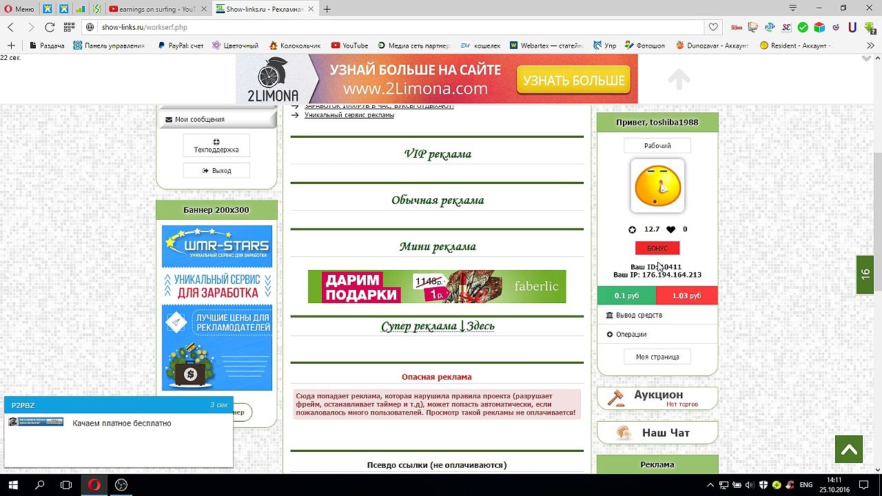Open the Панель управления bookmark
The width and height of the screenshot is (882, 496).
(x=109, y=45)
